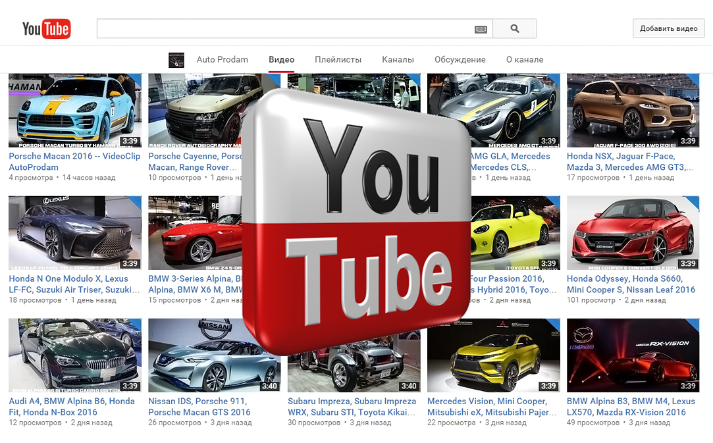713x443 pixels.
Task: Click text '22 просмотра • 3 дня назад'
Action: coord(477,422)
